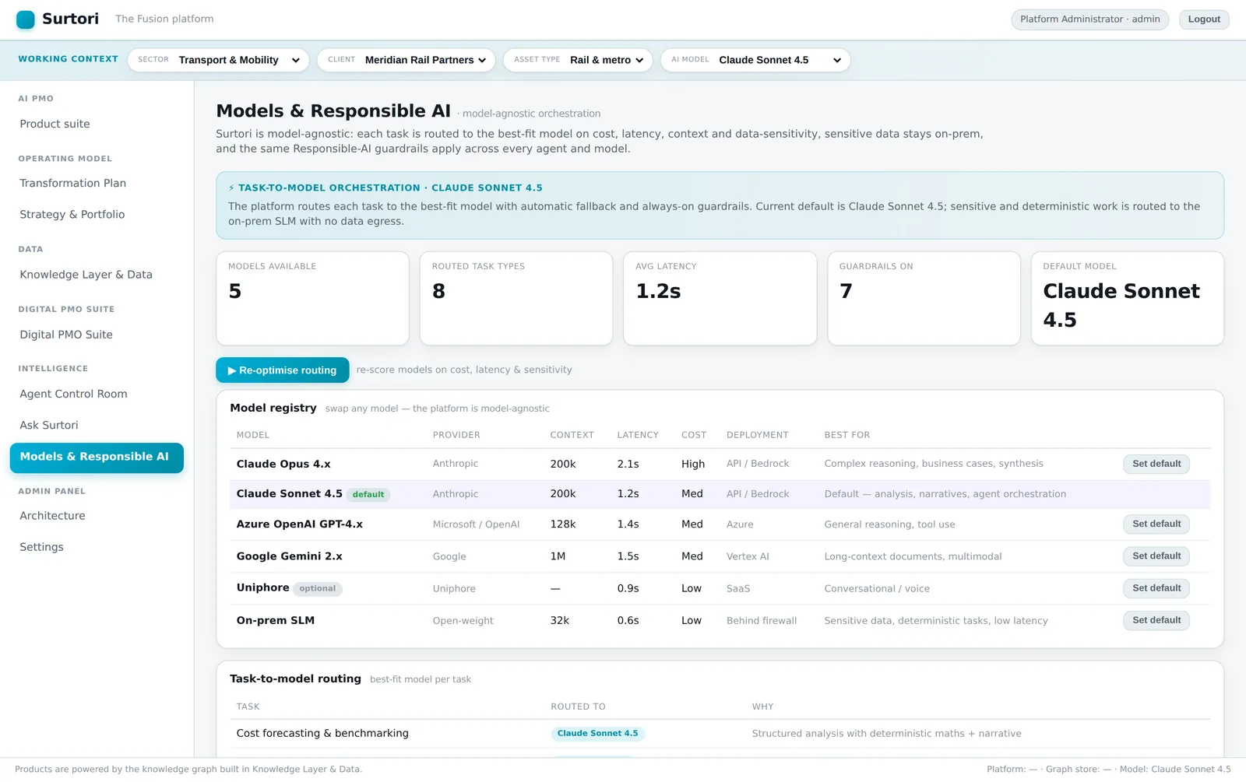
Task: Open Settings in the admin panel
Action: 97,546
